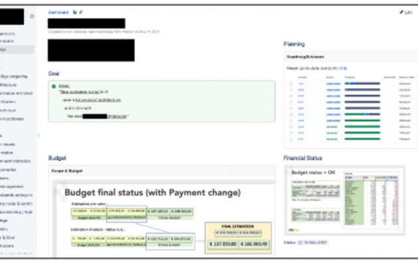This screenshot has width=418, height=265.
Task: Open the Budget status OK thumbnail image
Action: click(345, 200)
